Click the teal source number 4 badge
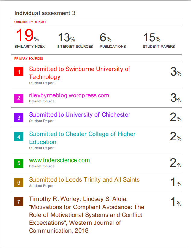This screenshot has width=191, height=248. click(19, 137)
